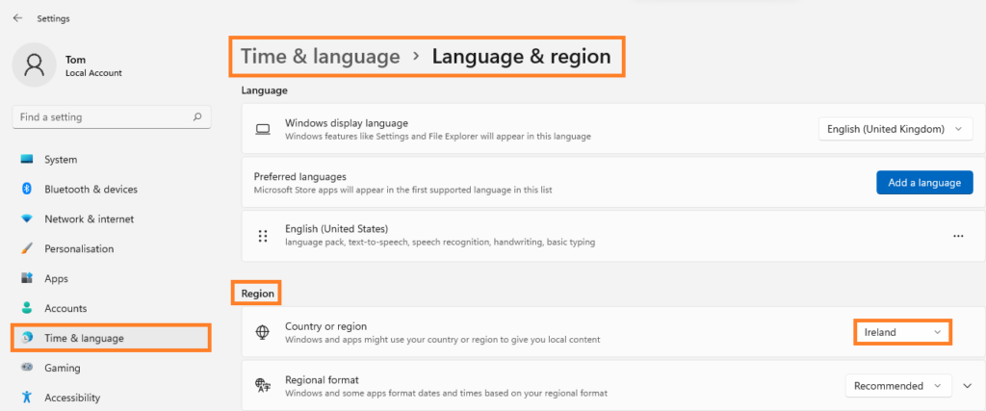Expand the Regional format section chevron
Image resolution: width=986 pixels, height=411 pixels.
tap(968, 386)
